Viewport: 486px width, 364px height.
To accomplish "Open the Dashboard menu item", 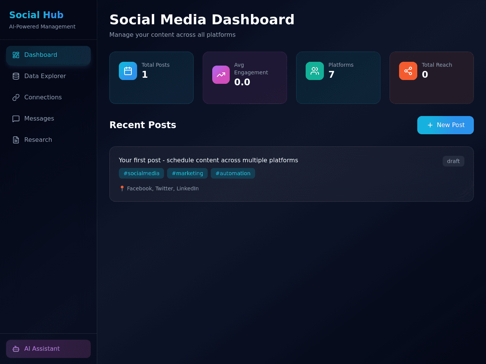I will pyautogui.click(x=48, y=55).
